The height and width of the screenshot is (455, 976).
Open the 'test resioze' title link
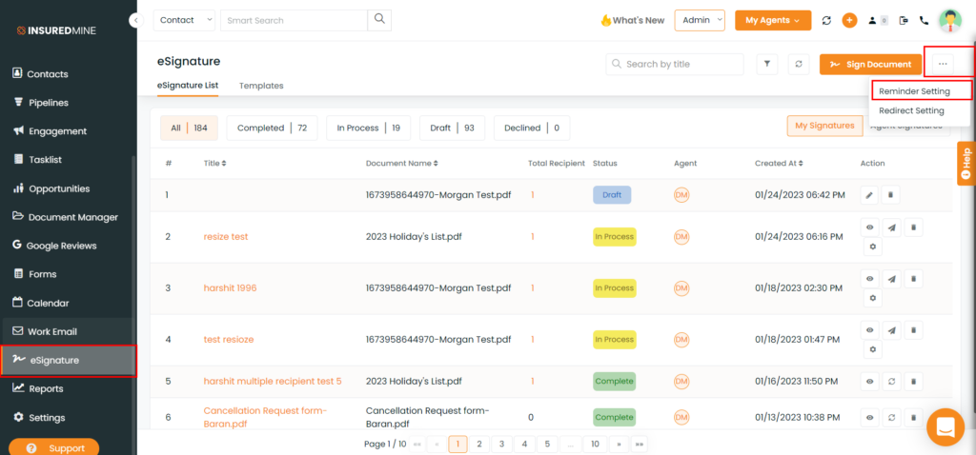[229, 340]
